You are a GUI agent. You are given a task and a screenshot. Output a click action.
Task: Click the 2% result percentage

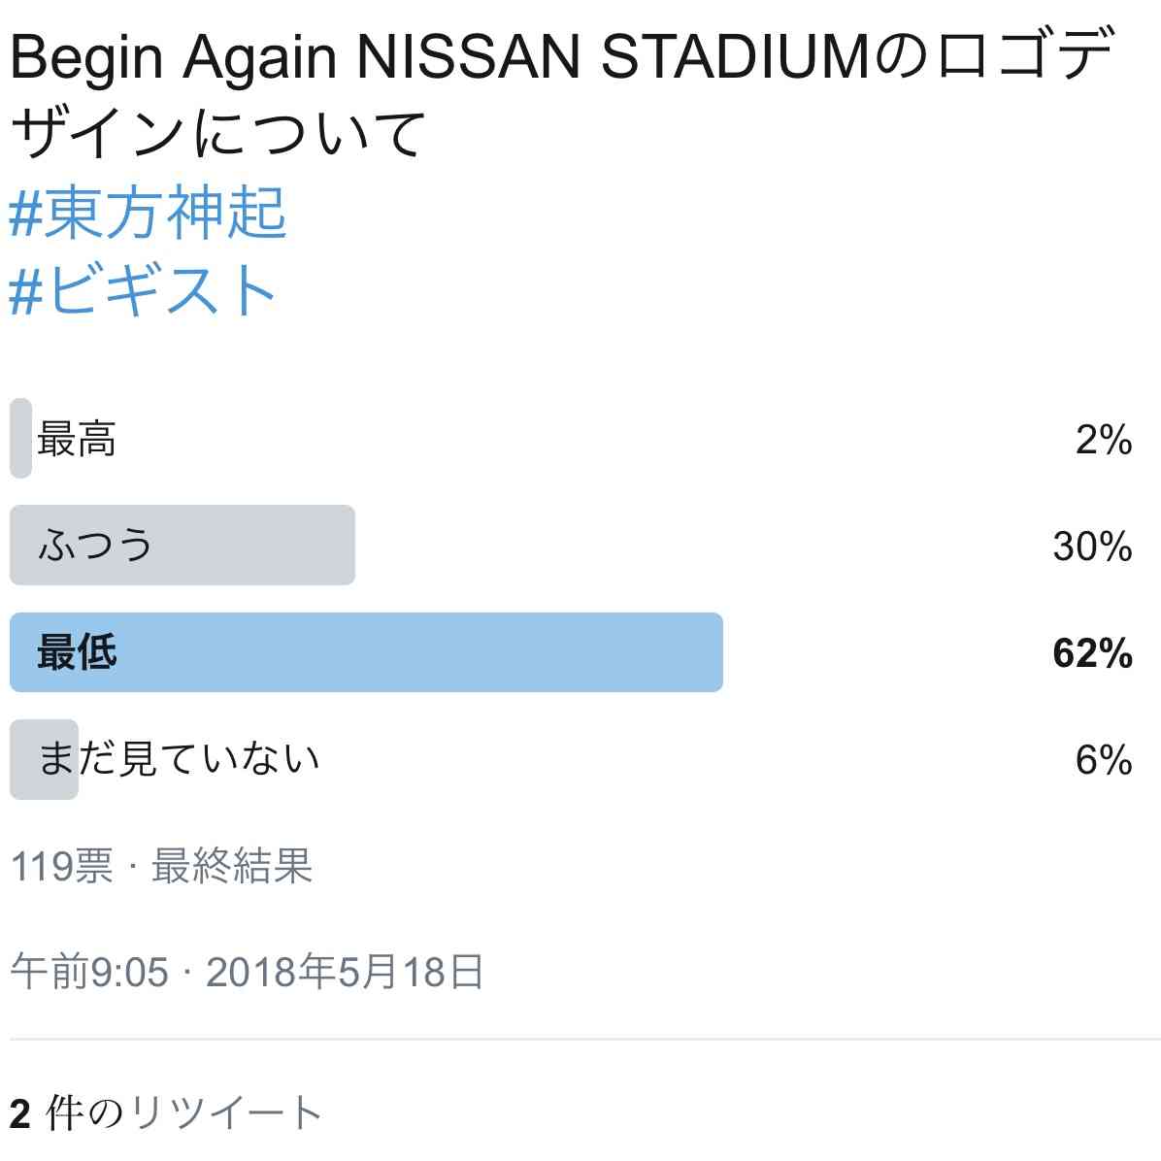1104,439
